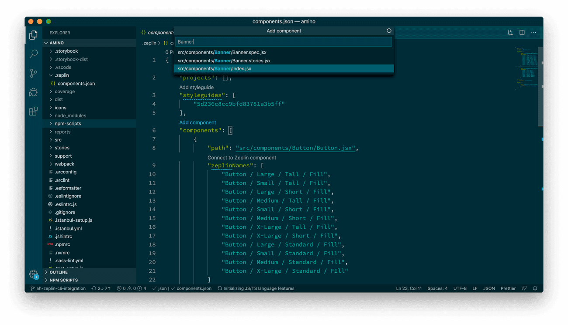Click the Manage gear icon
568x325 pixels.
click(33, 274)
